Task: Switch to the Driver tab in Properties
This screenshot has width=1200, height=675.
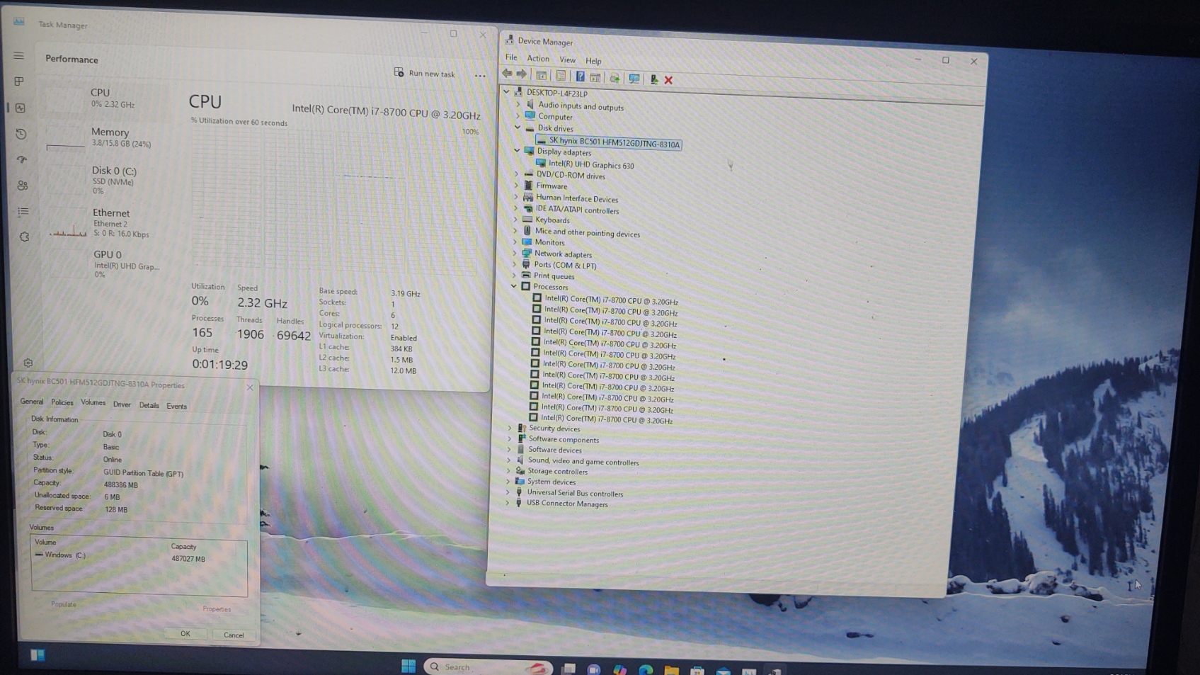Action: tap(122, 405)
